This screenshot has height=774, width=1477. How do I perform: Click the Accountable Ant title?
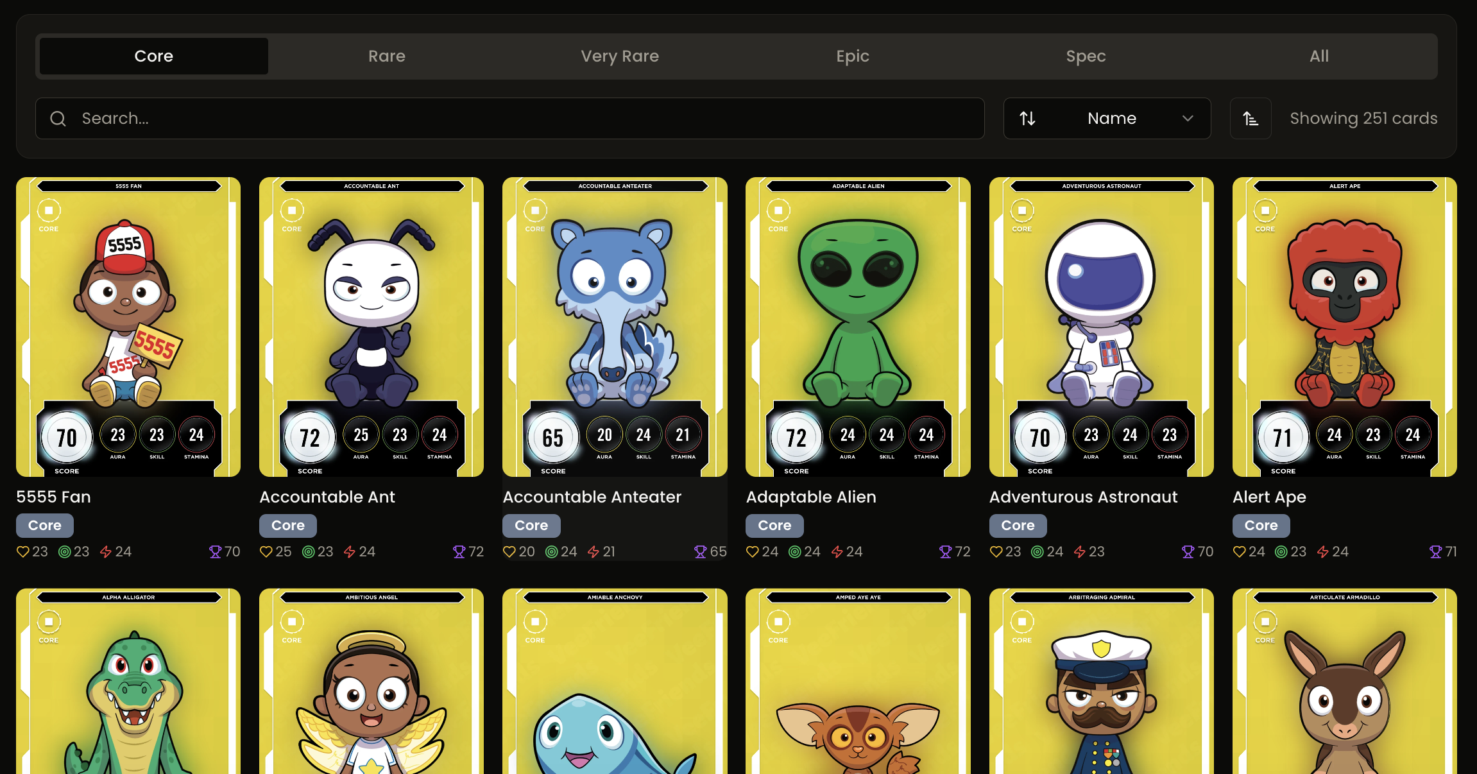327,497
